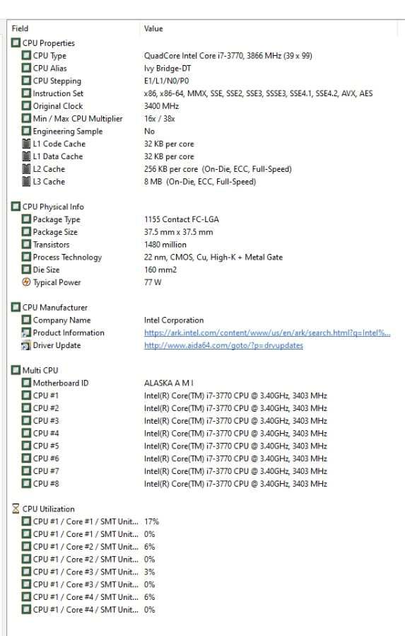This screenshot has height=636, width=405.
Task: Click the CPU Physical Info group icon
Action: pos(16,207)
